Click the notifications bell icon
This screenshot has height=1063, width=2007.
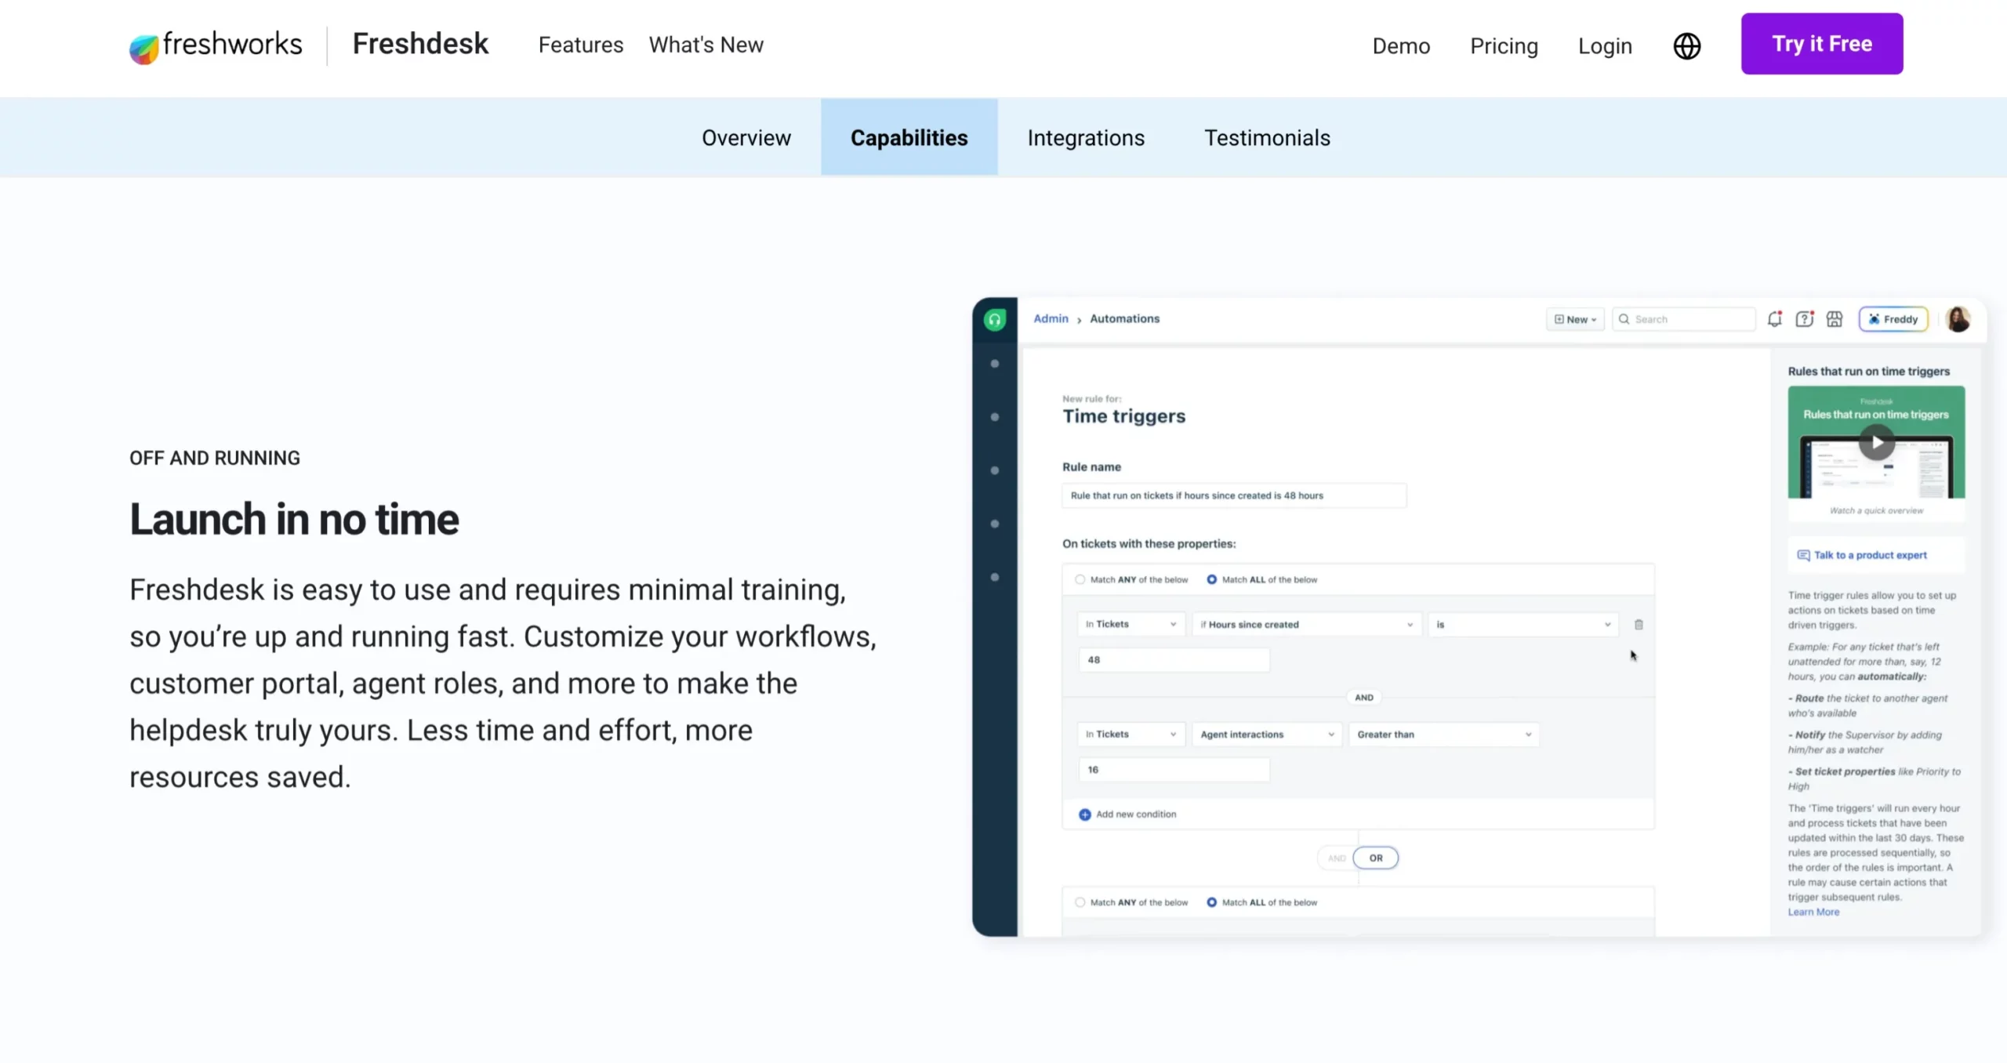1775,318
